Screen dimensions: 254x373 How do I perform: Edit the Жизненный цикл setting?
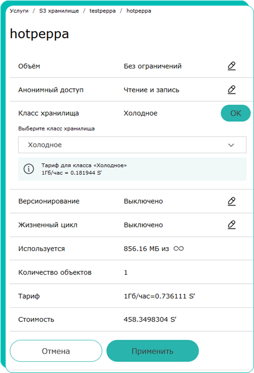[232, 225]
